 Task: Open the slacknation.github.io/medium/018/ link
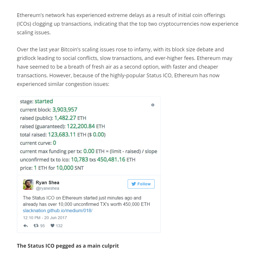(57, 210)
